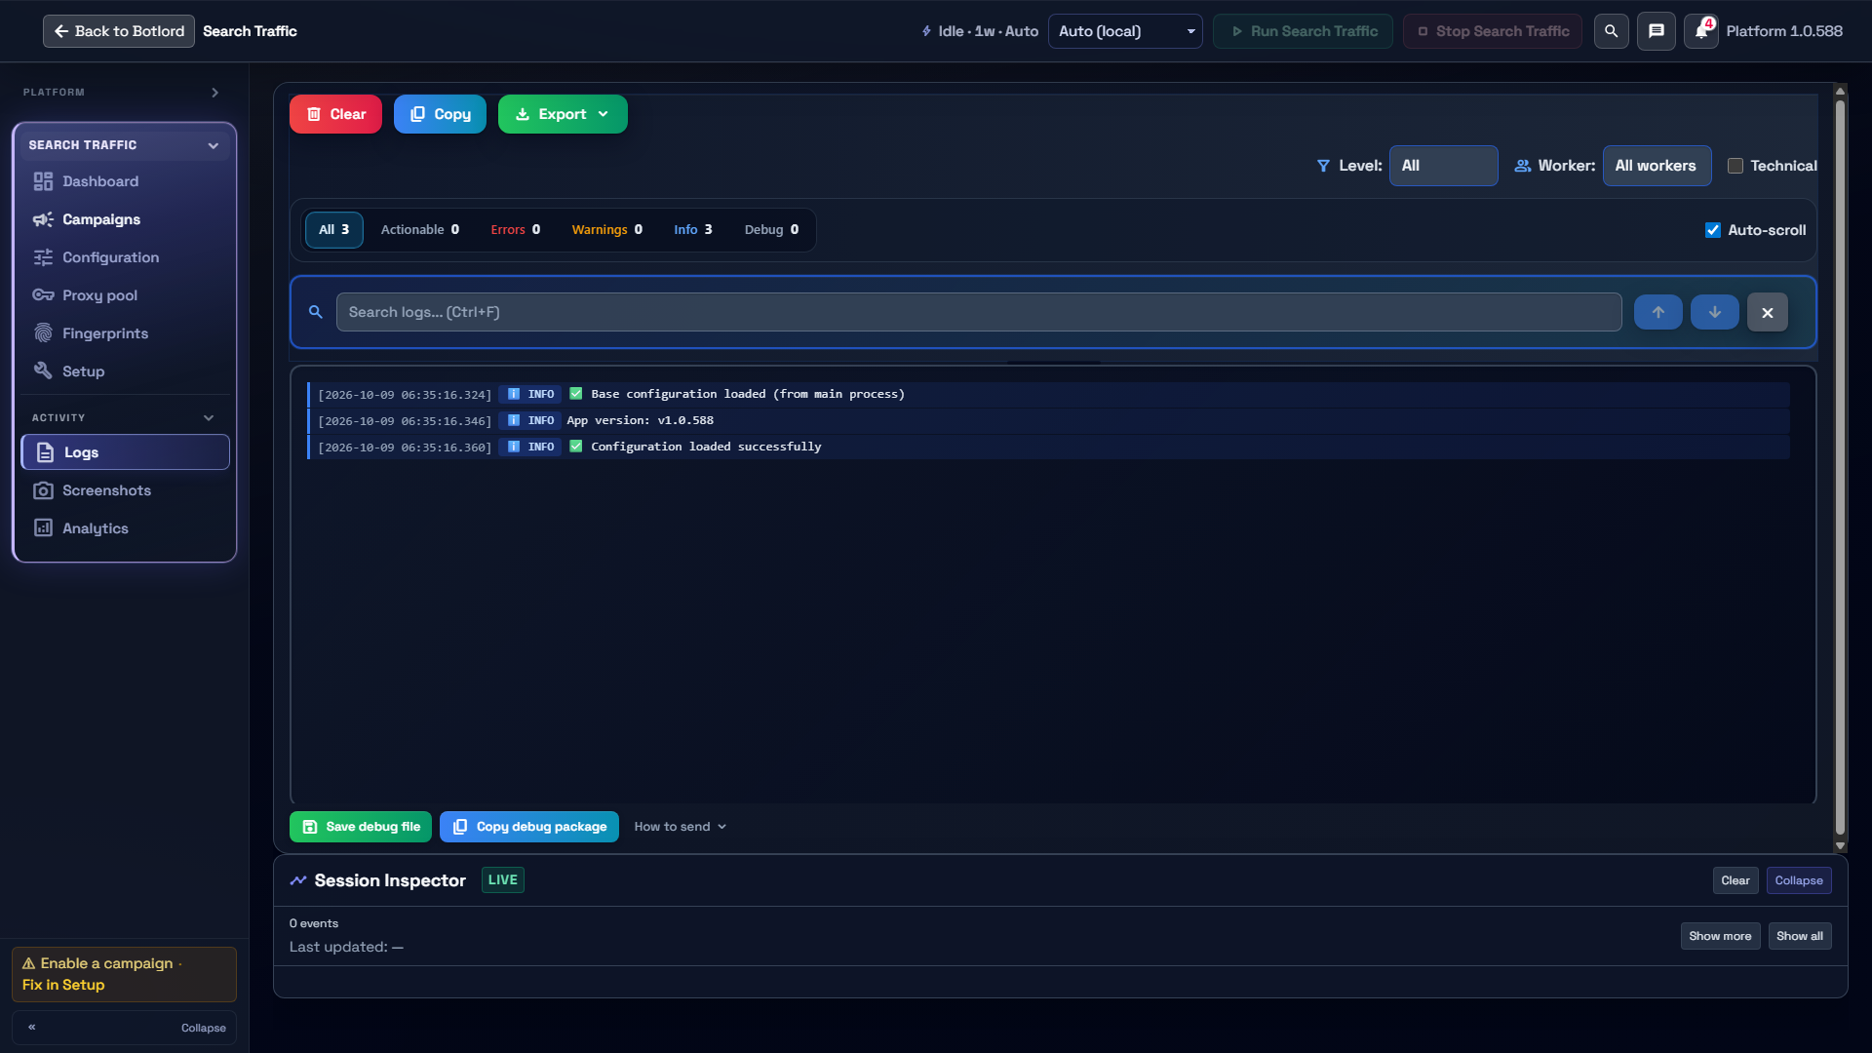Image resolution: width=1872 pixels, height=1053 pixels.
Task: Click Show more in Session Inspector
Action: pyautogui.click(x=1720, y=936)
